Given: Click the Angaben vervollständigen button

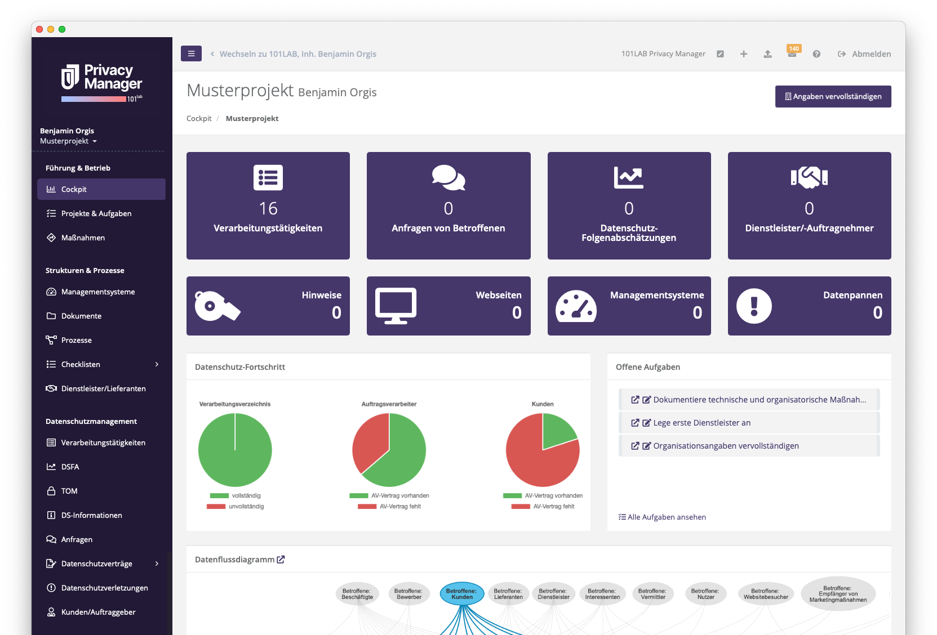Looking at the screenshot, I should [833, 96].
